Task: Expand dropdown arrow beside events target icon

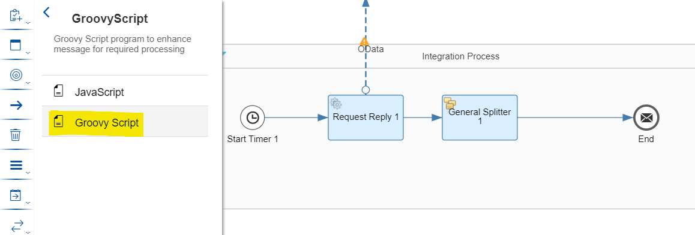Action: [28, 82]
